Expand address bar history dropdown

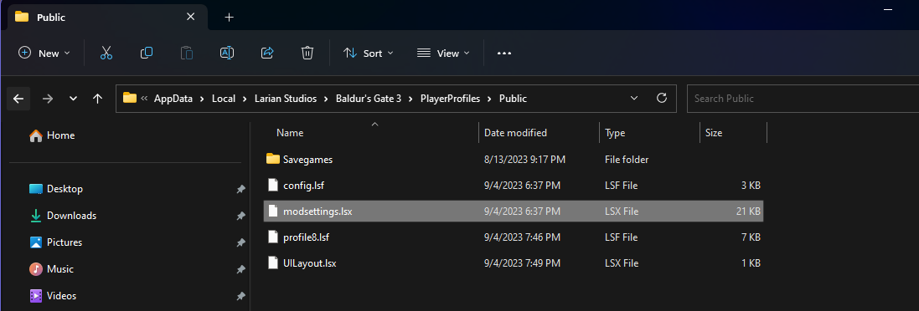point(634,98)
